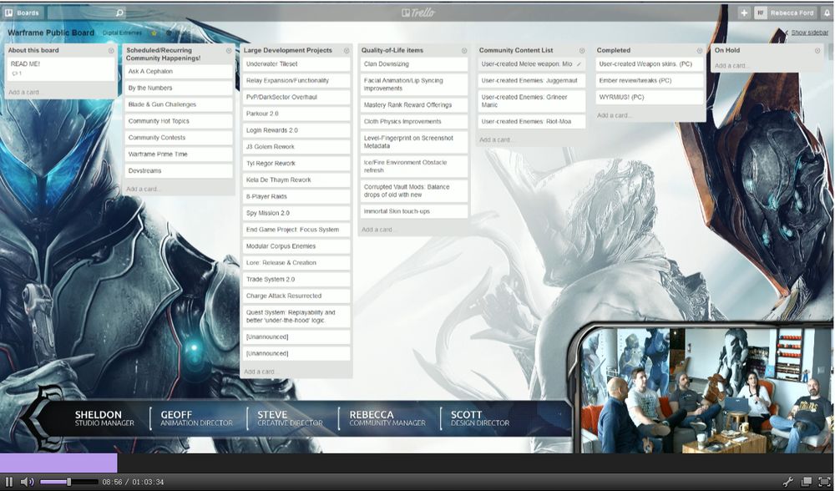Open list menu for Community Content List
Image resolution: width=835 pixels, height=491 pixels.
click(582, 51)
